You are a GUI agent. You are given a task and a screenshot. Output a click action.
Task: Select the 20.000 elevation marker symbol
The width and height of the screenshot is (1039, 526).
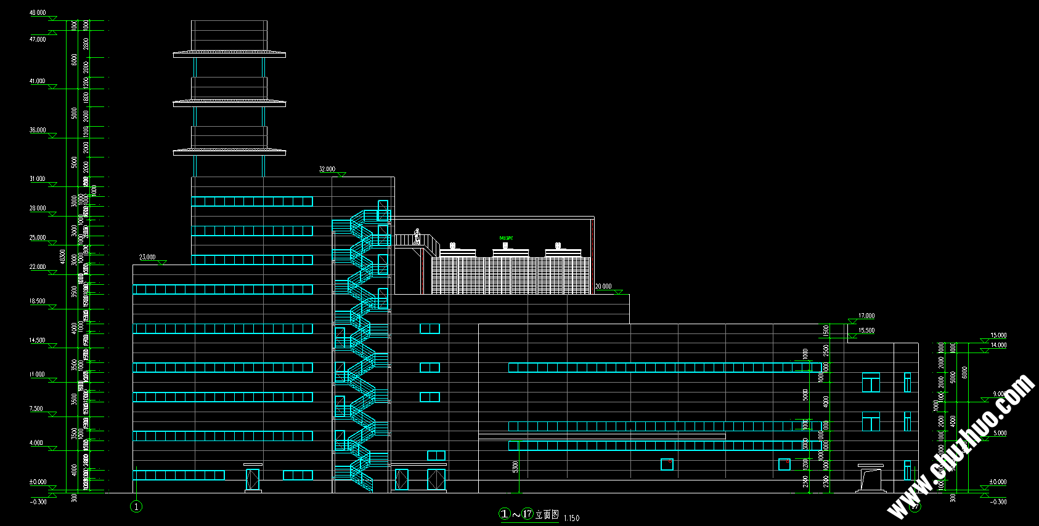[x=617, y=292]
